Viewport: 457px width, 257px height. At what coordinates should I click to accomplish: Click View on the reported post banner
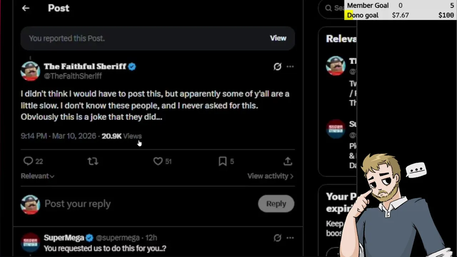(278, 38)
